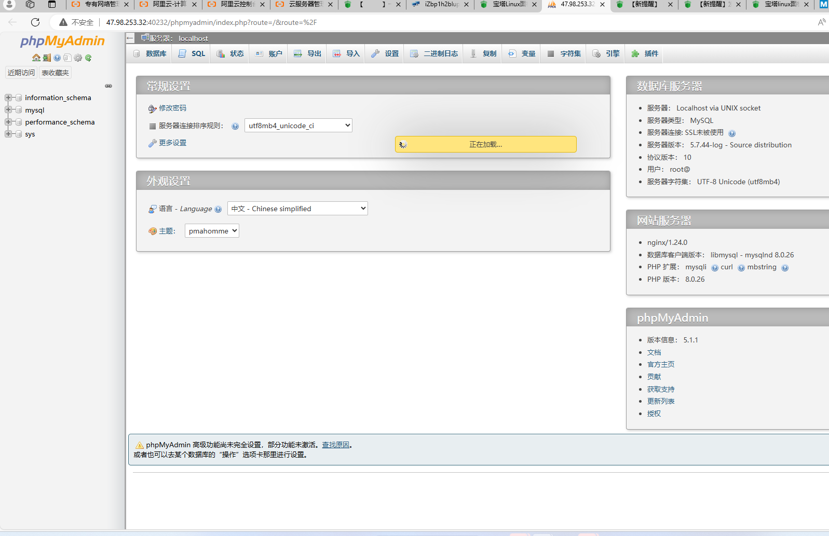
Task: Open the 贡献 link
Action: (x=654, y=377)
